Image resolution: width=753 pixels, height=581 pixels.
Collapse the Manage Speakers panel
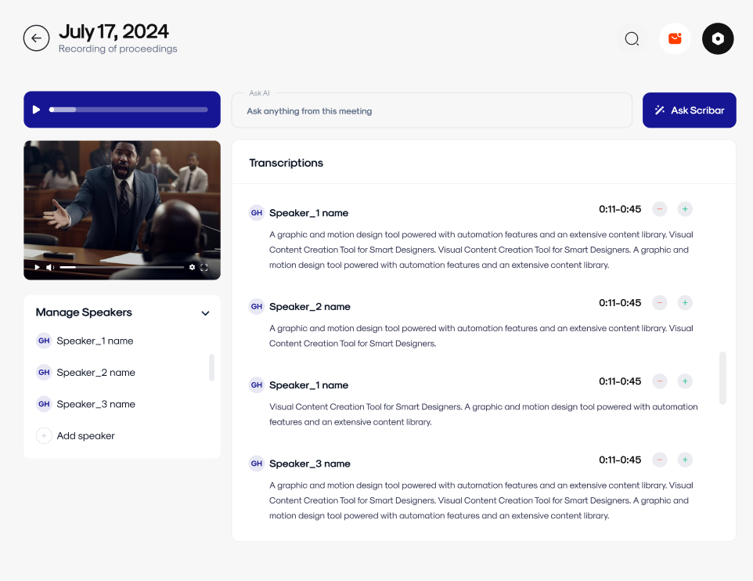(205, 313)
